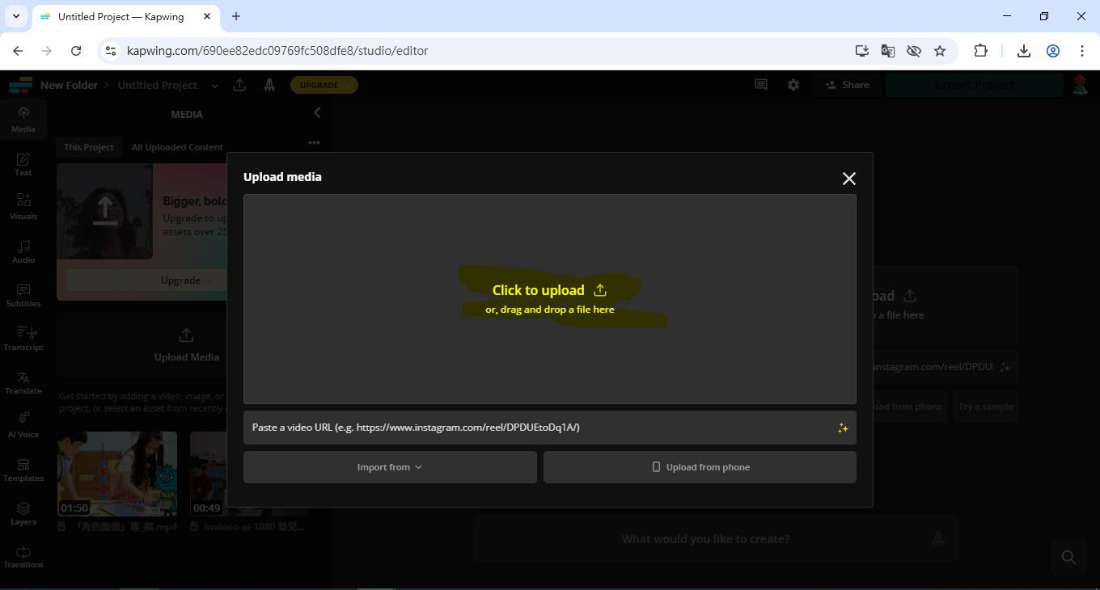Open the AI Voice sidebar tool
Screen dimensions: 1100x590
(x=23, y=425)
